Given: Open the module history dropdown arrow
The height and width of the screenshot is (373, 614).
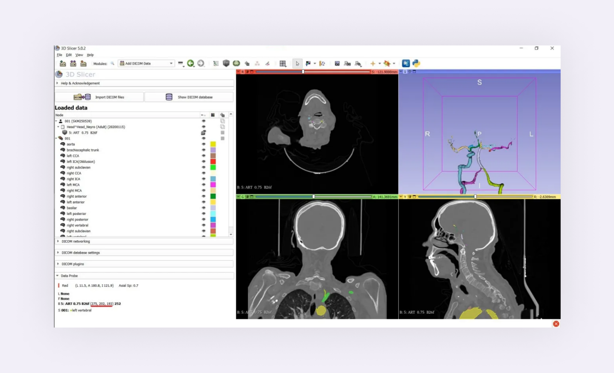Looking at the screenshot, I should tap(181, 63).
